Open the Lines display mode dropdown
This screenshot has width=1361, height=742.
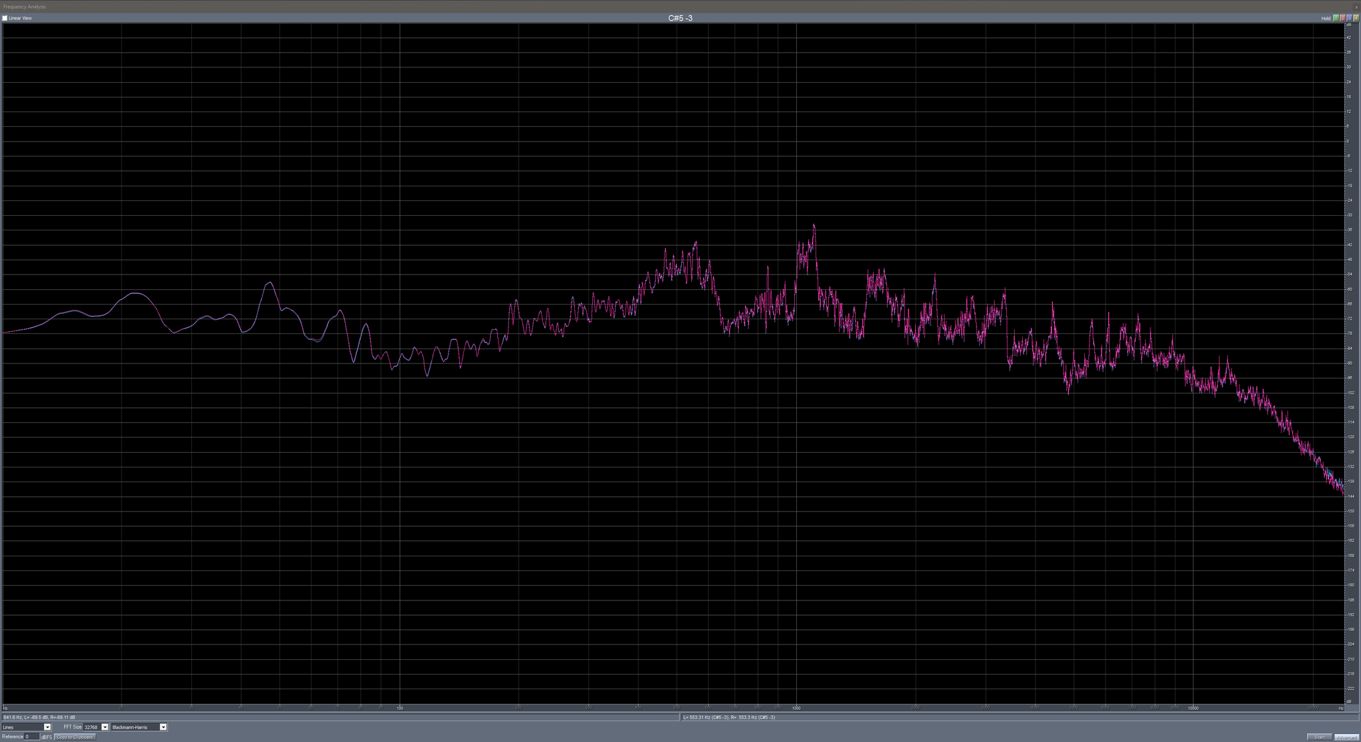click(x=47, y=727)
